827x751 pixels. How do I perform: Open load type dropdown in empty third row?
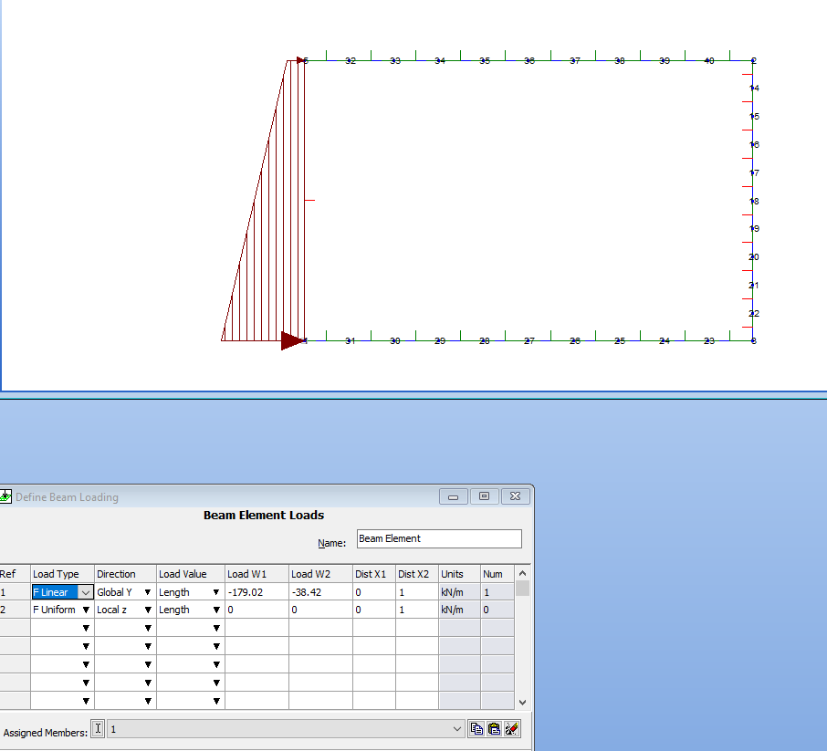(x=87, y=627)
